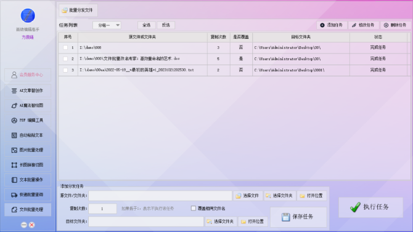
Task: Open the 快递批量查询 sidebar item
Action: (x=28, y=194)
